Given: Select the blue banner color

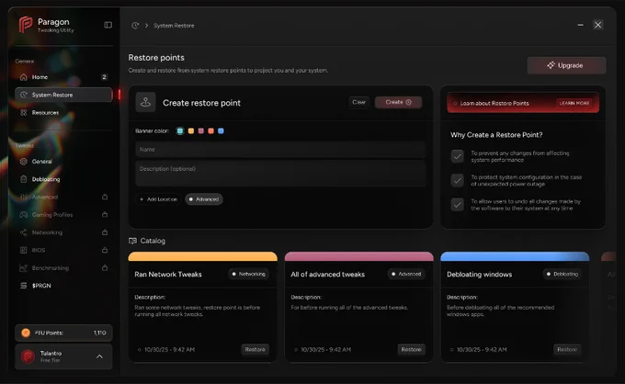Looking at the screenshot, I should click(221, 131).
